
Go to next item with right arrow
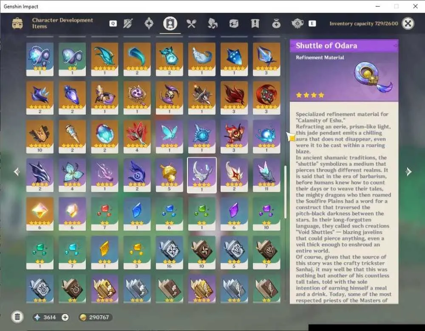click(409, 171)
